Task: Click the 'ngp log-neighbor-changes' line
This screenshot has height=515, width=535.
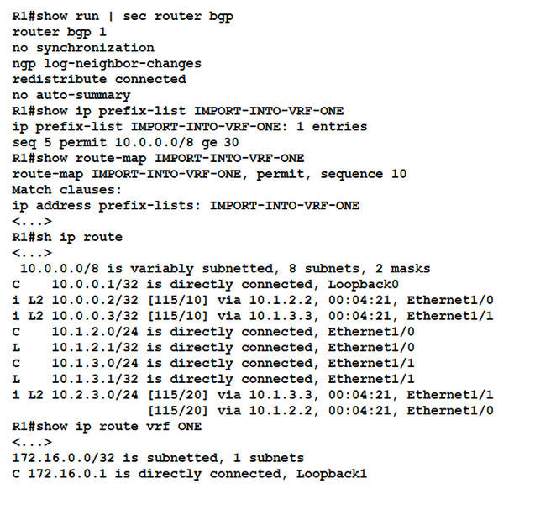Action: point(107,63)
